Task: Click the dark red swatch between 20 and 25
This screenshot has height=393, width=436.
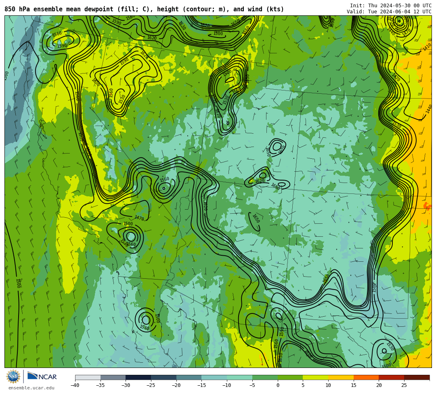Action: click(x=392, y=377)
